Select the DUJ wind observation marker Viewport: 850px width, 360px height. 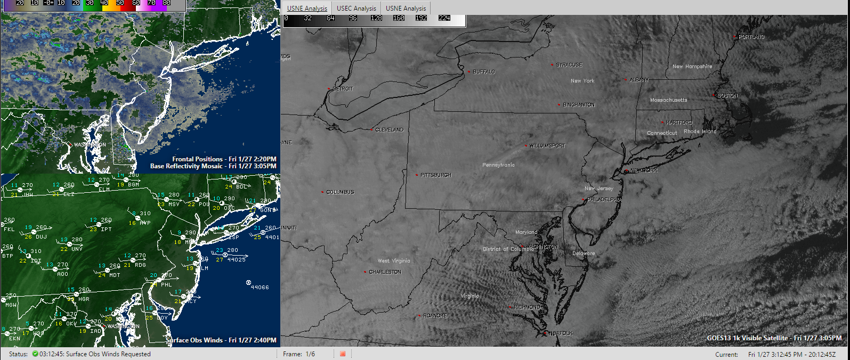pos(34,232)
